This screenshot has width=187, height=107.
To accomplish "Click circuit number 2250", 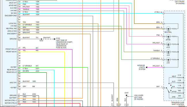I will tap(34, 94).
